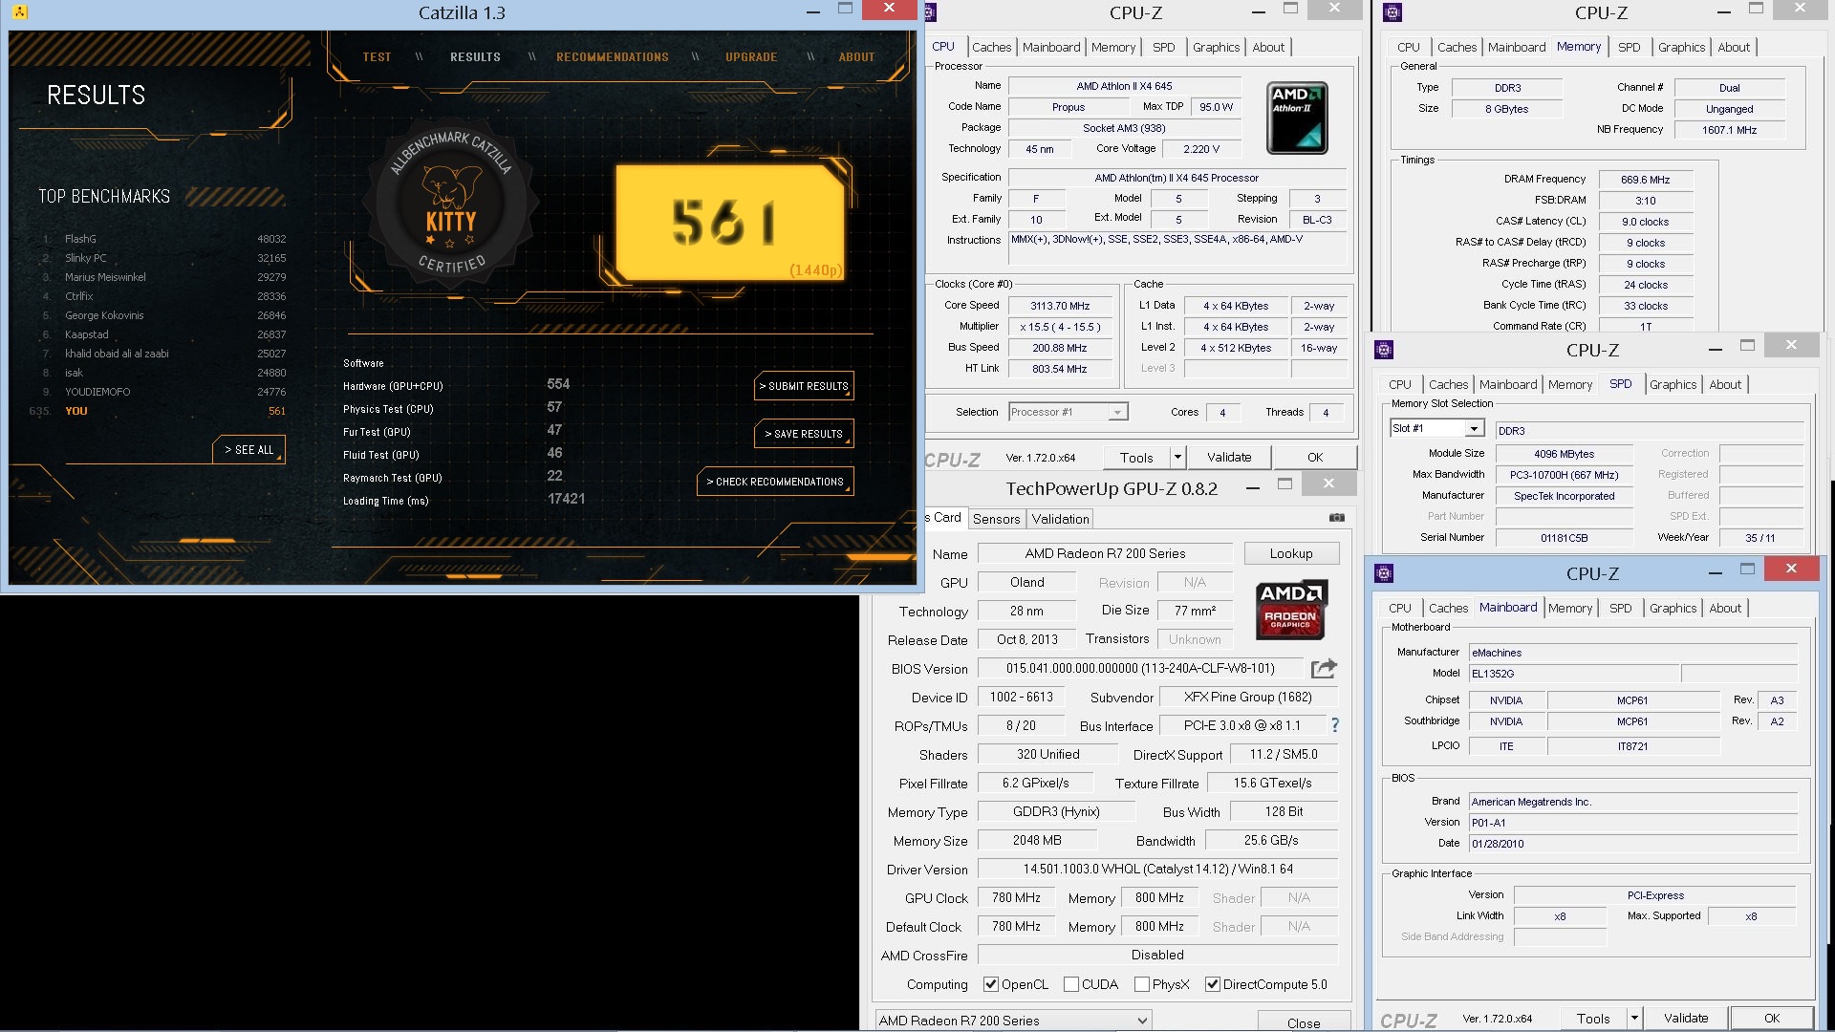1835x1032 pixels.
Task: Open About tab in SPD CPU-Z window
Action: coord(1725,384)
